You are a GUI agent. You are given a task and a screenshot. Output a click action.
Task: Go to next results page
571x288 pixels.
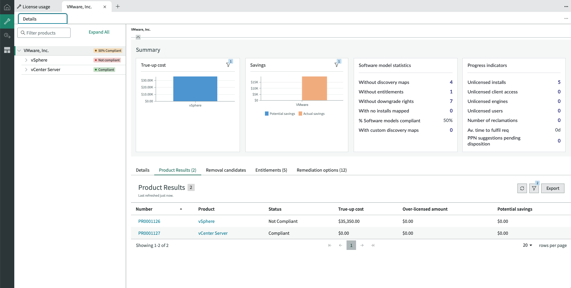[362, 245]
